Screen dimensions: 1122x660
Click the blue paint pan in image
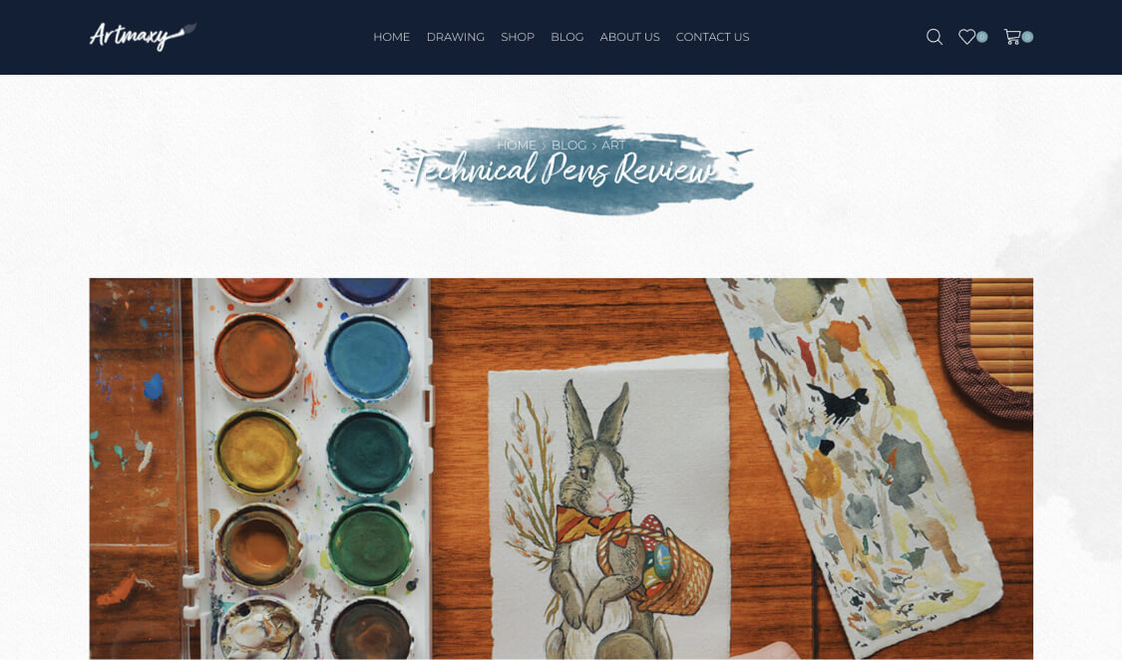click(368, 357)
